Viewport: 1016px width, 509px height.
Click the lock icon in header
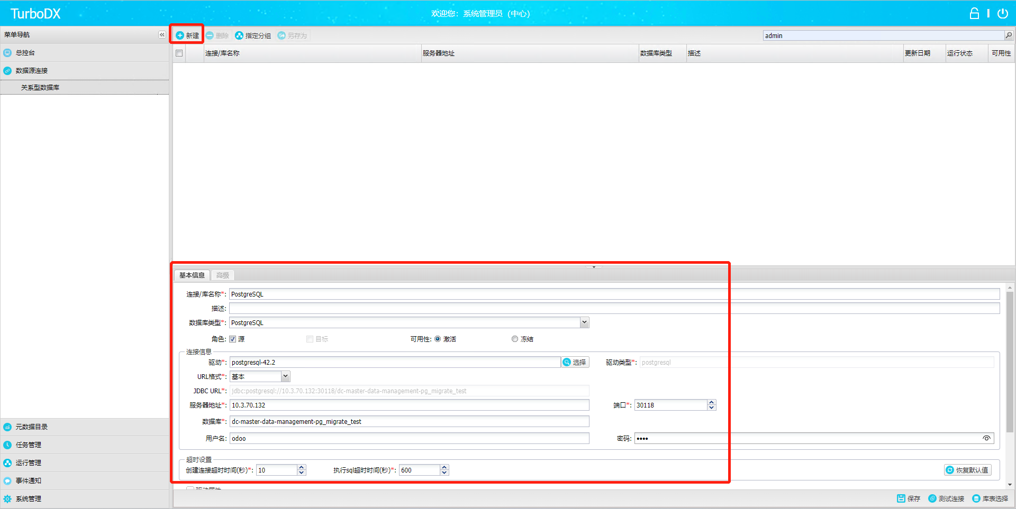point(974,13)
